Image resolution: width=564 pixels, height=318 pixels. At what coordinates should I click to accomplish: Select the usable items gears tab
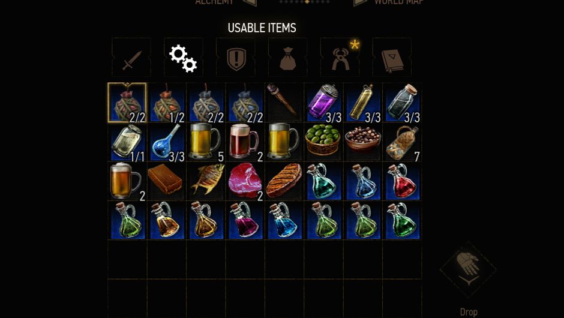[x=184, y=58]
